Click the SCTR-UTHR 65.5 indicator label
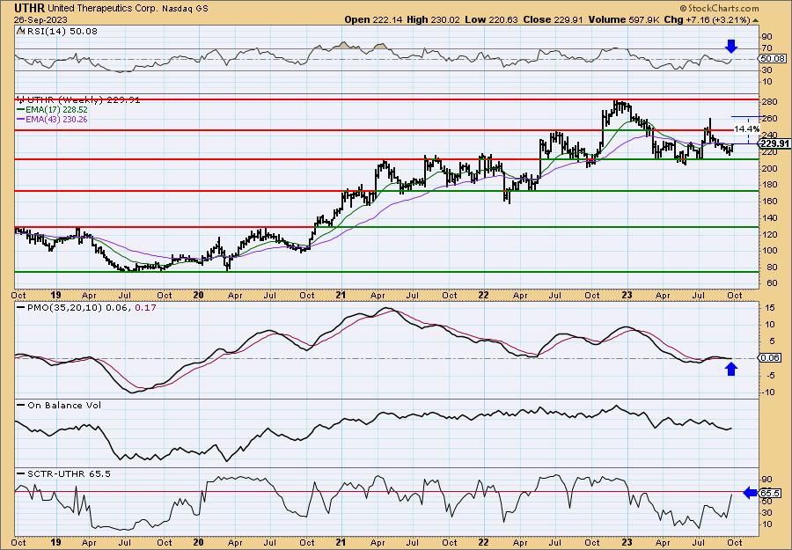The height and width of the screenshot is (550, 792). 69,473
